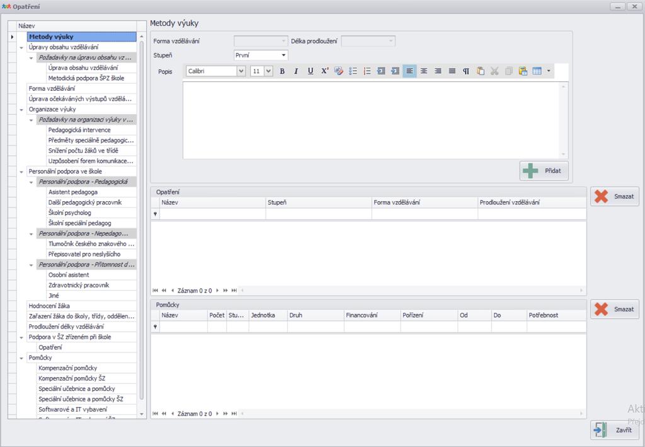Click Název filter cell in Pomůcky grid
Screen dimensions: 645x447
coord(183,327)
